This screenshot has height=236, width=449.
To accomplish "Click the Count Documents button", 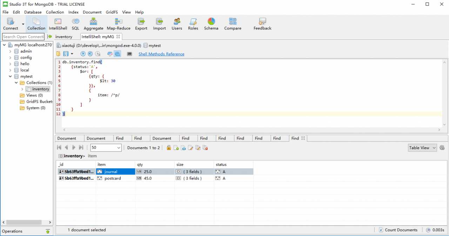I will (x=398, y=230).
